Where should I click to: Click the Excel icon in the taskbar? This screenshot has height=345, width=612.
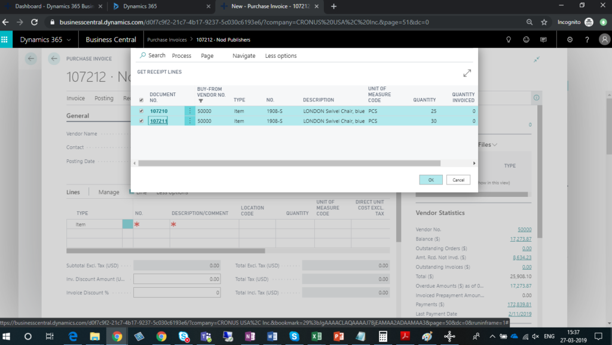(x=317, y=336)
